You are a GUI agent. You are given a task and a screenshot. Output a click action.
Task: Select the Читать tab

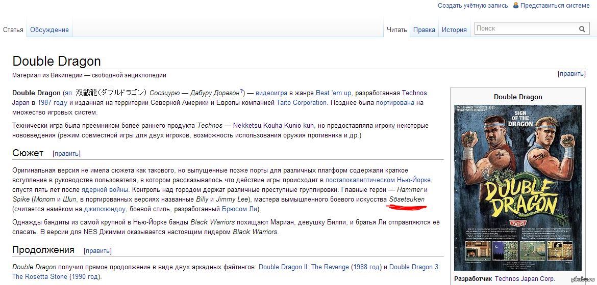coord(397,30)
